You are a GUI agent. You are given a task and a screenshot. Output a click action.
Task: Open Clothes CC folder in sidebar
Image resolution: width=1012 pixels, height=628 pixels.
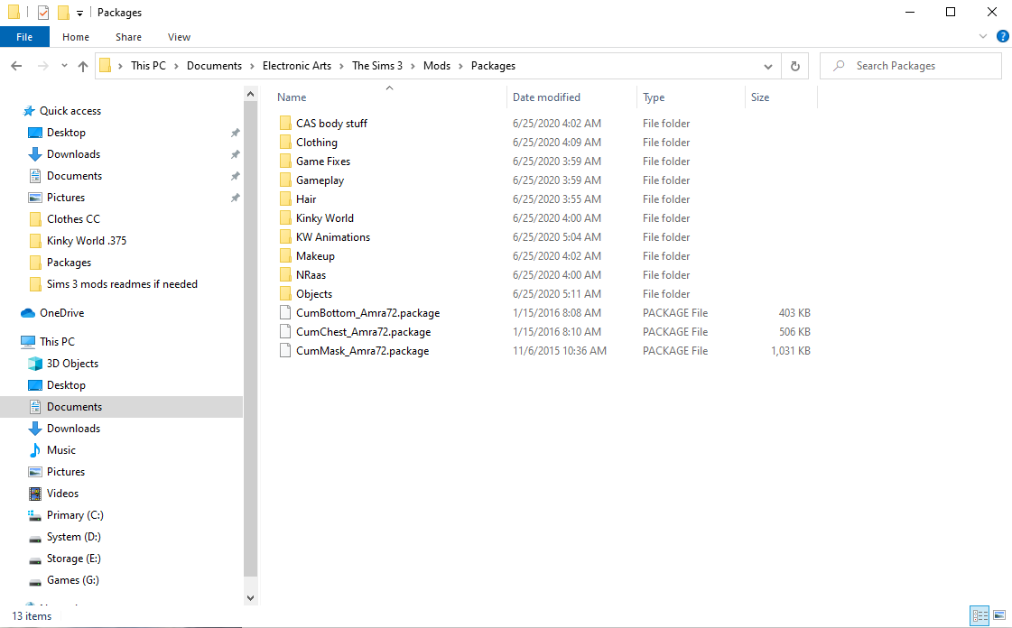pyautogui.click(x=73, y=219)
